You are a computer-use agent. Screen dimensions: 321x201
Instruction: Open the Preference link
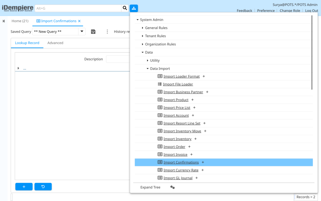(x=266, y=11)
